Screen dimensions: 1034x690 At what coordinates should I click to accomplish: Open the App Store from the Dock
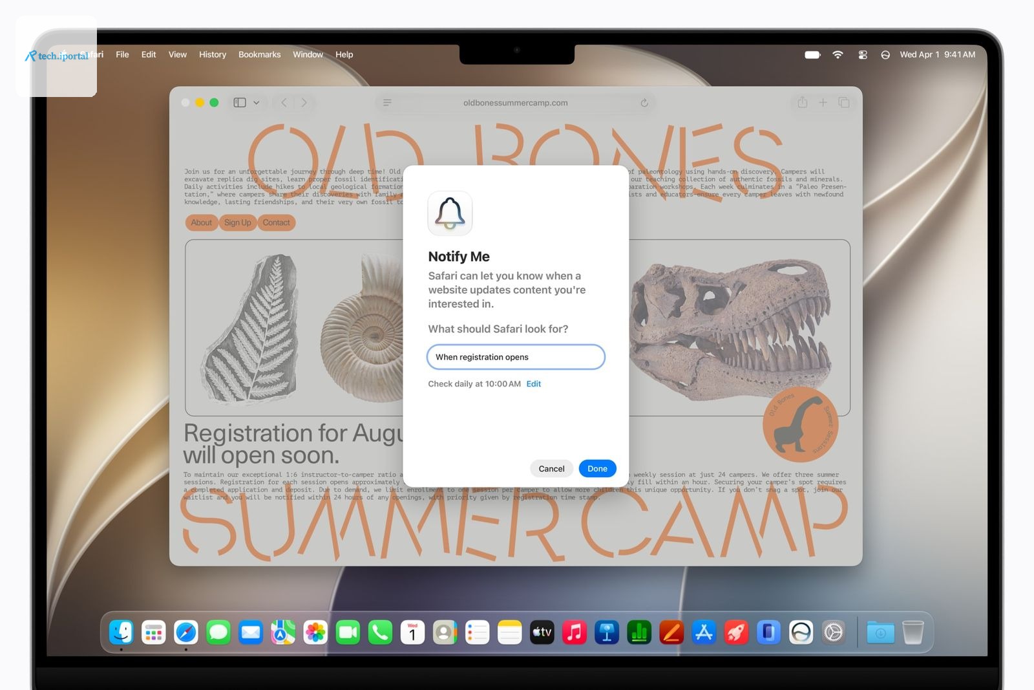pyautogui.click(x=704, y=632)
